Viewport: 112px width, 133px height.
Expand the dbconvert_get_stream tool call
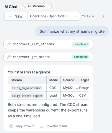point(48,57)
